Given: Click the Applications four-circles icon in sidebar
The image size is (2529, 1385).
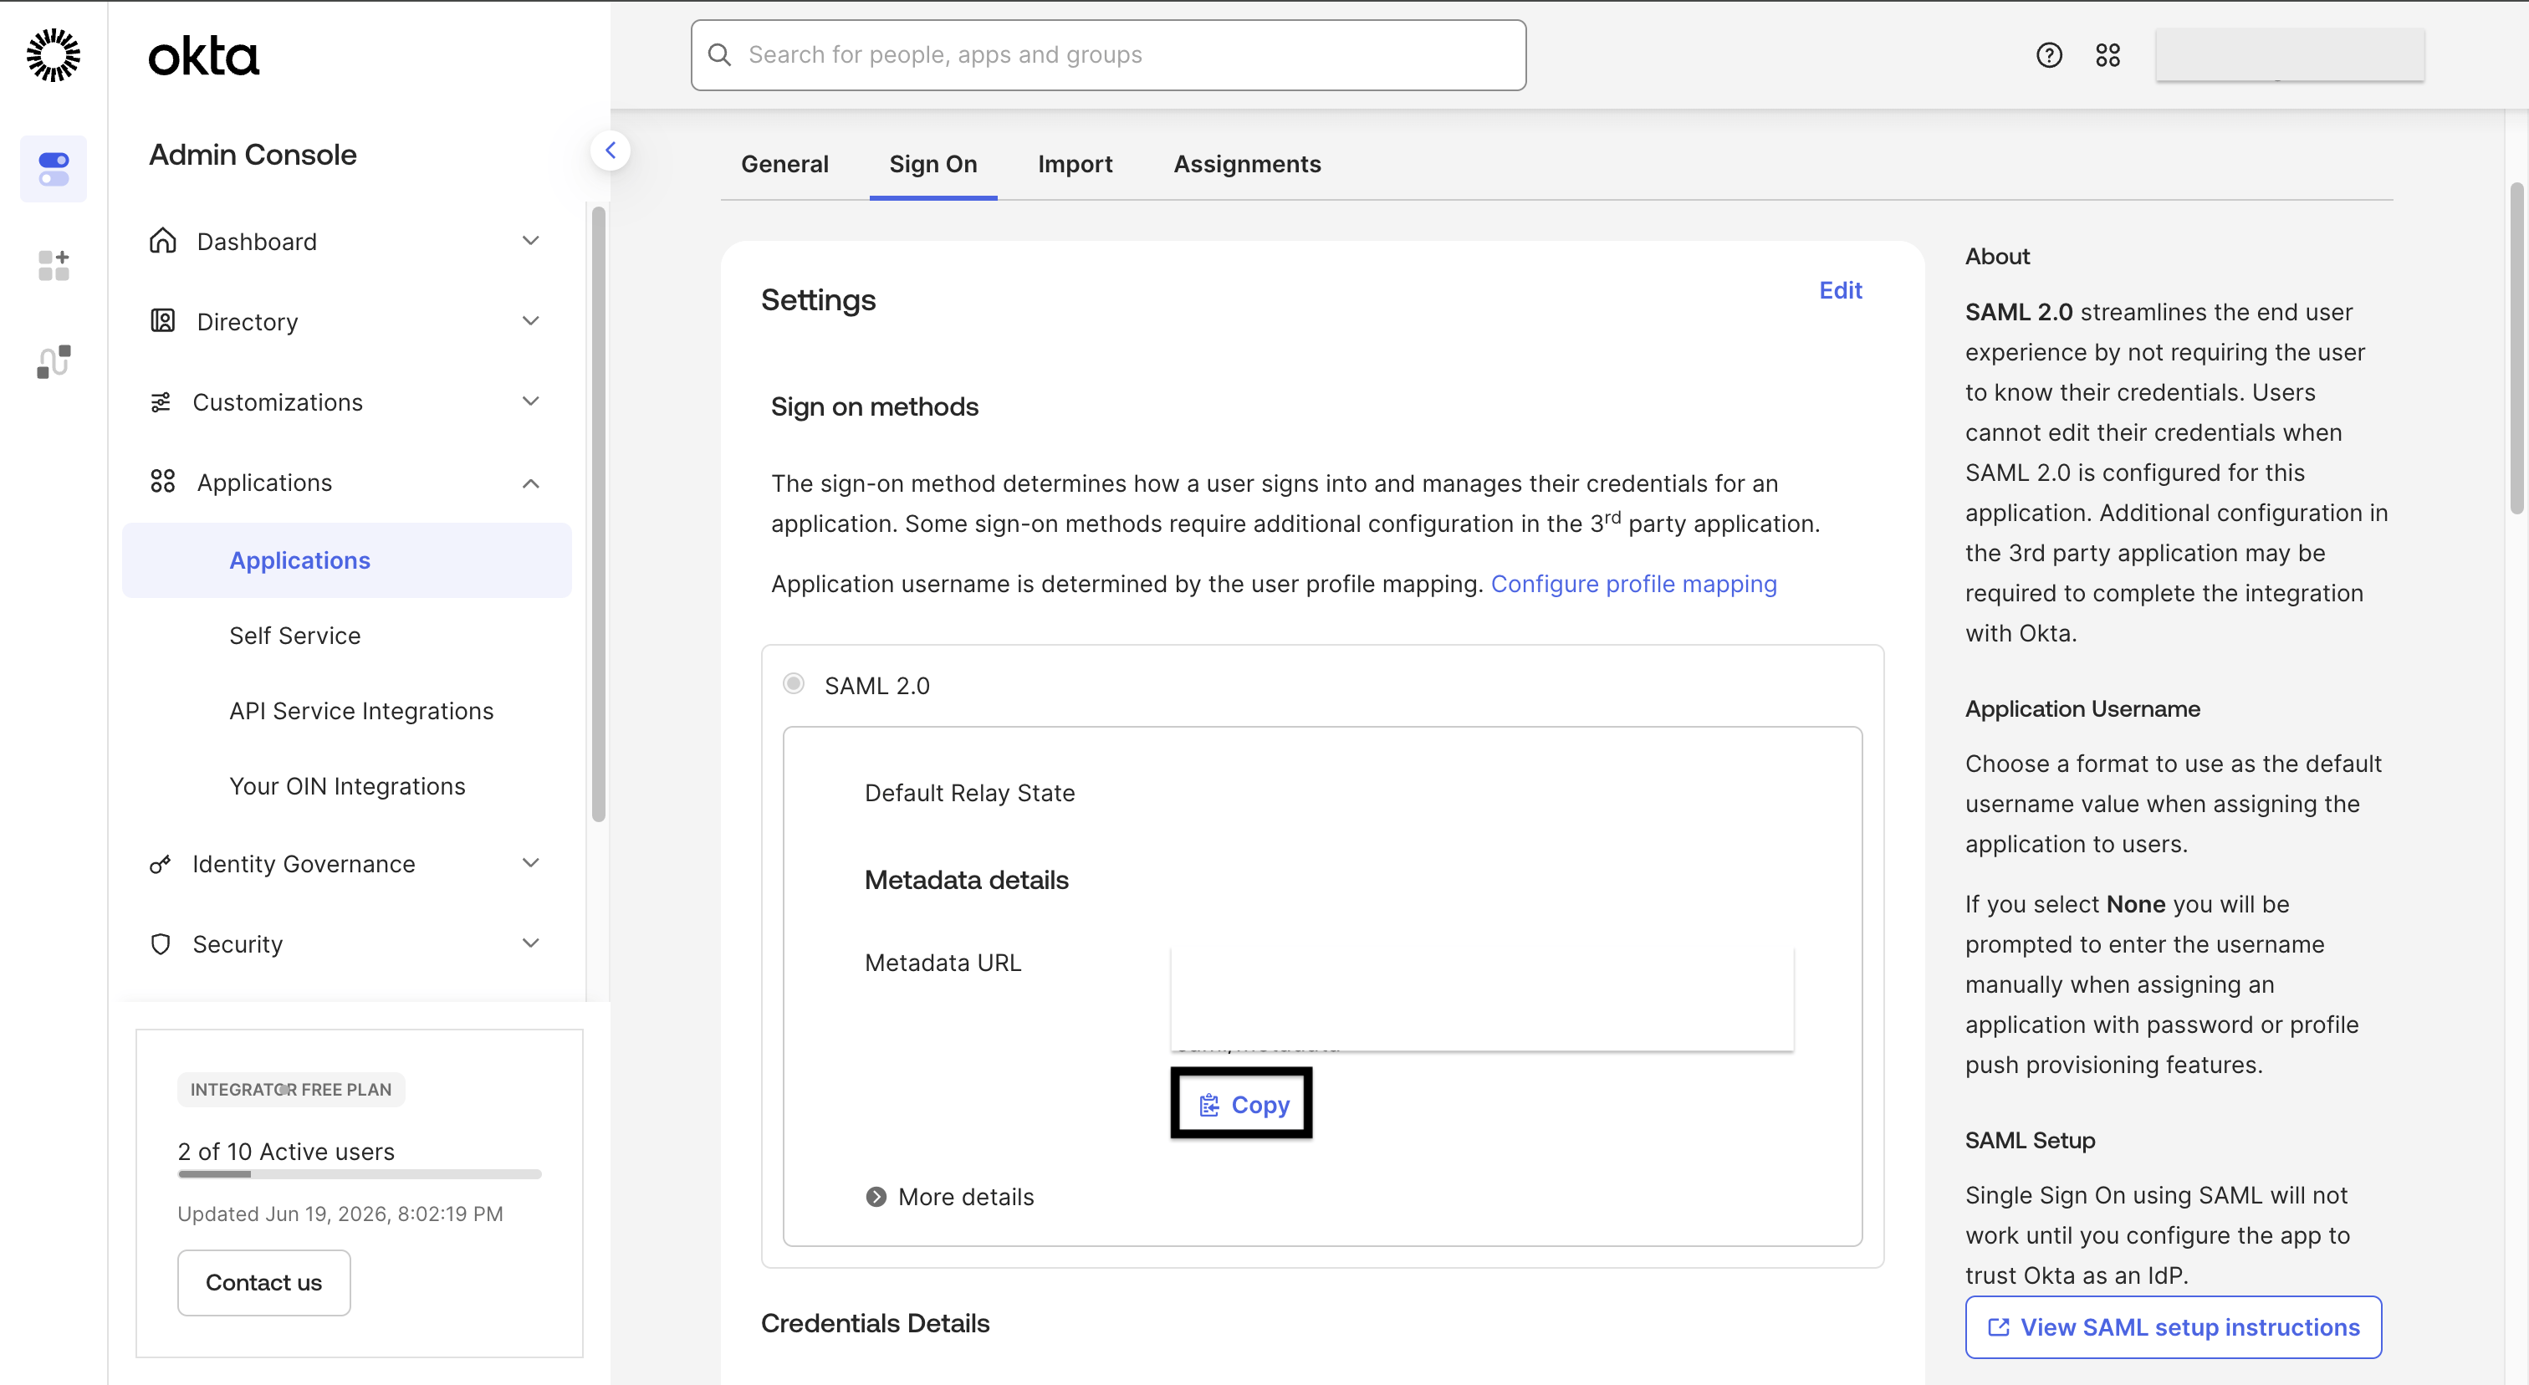Looking at the screenshot, I should (162, 482).
